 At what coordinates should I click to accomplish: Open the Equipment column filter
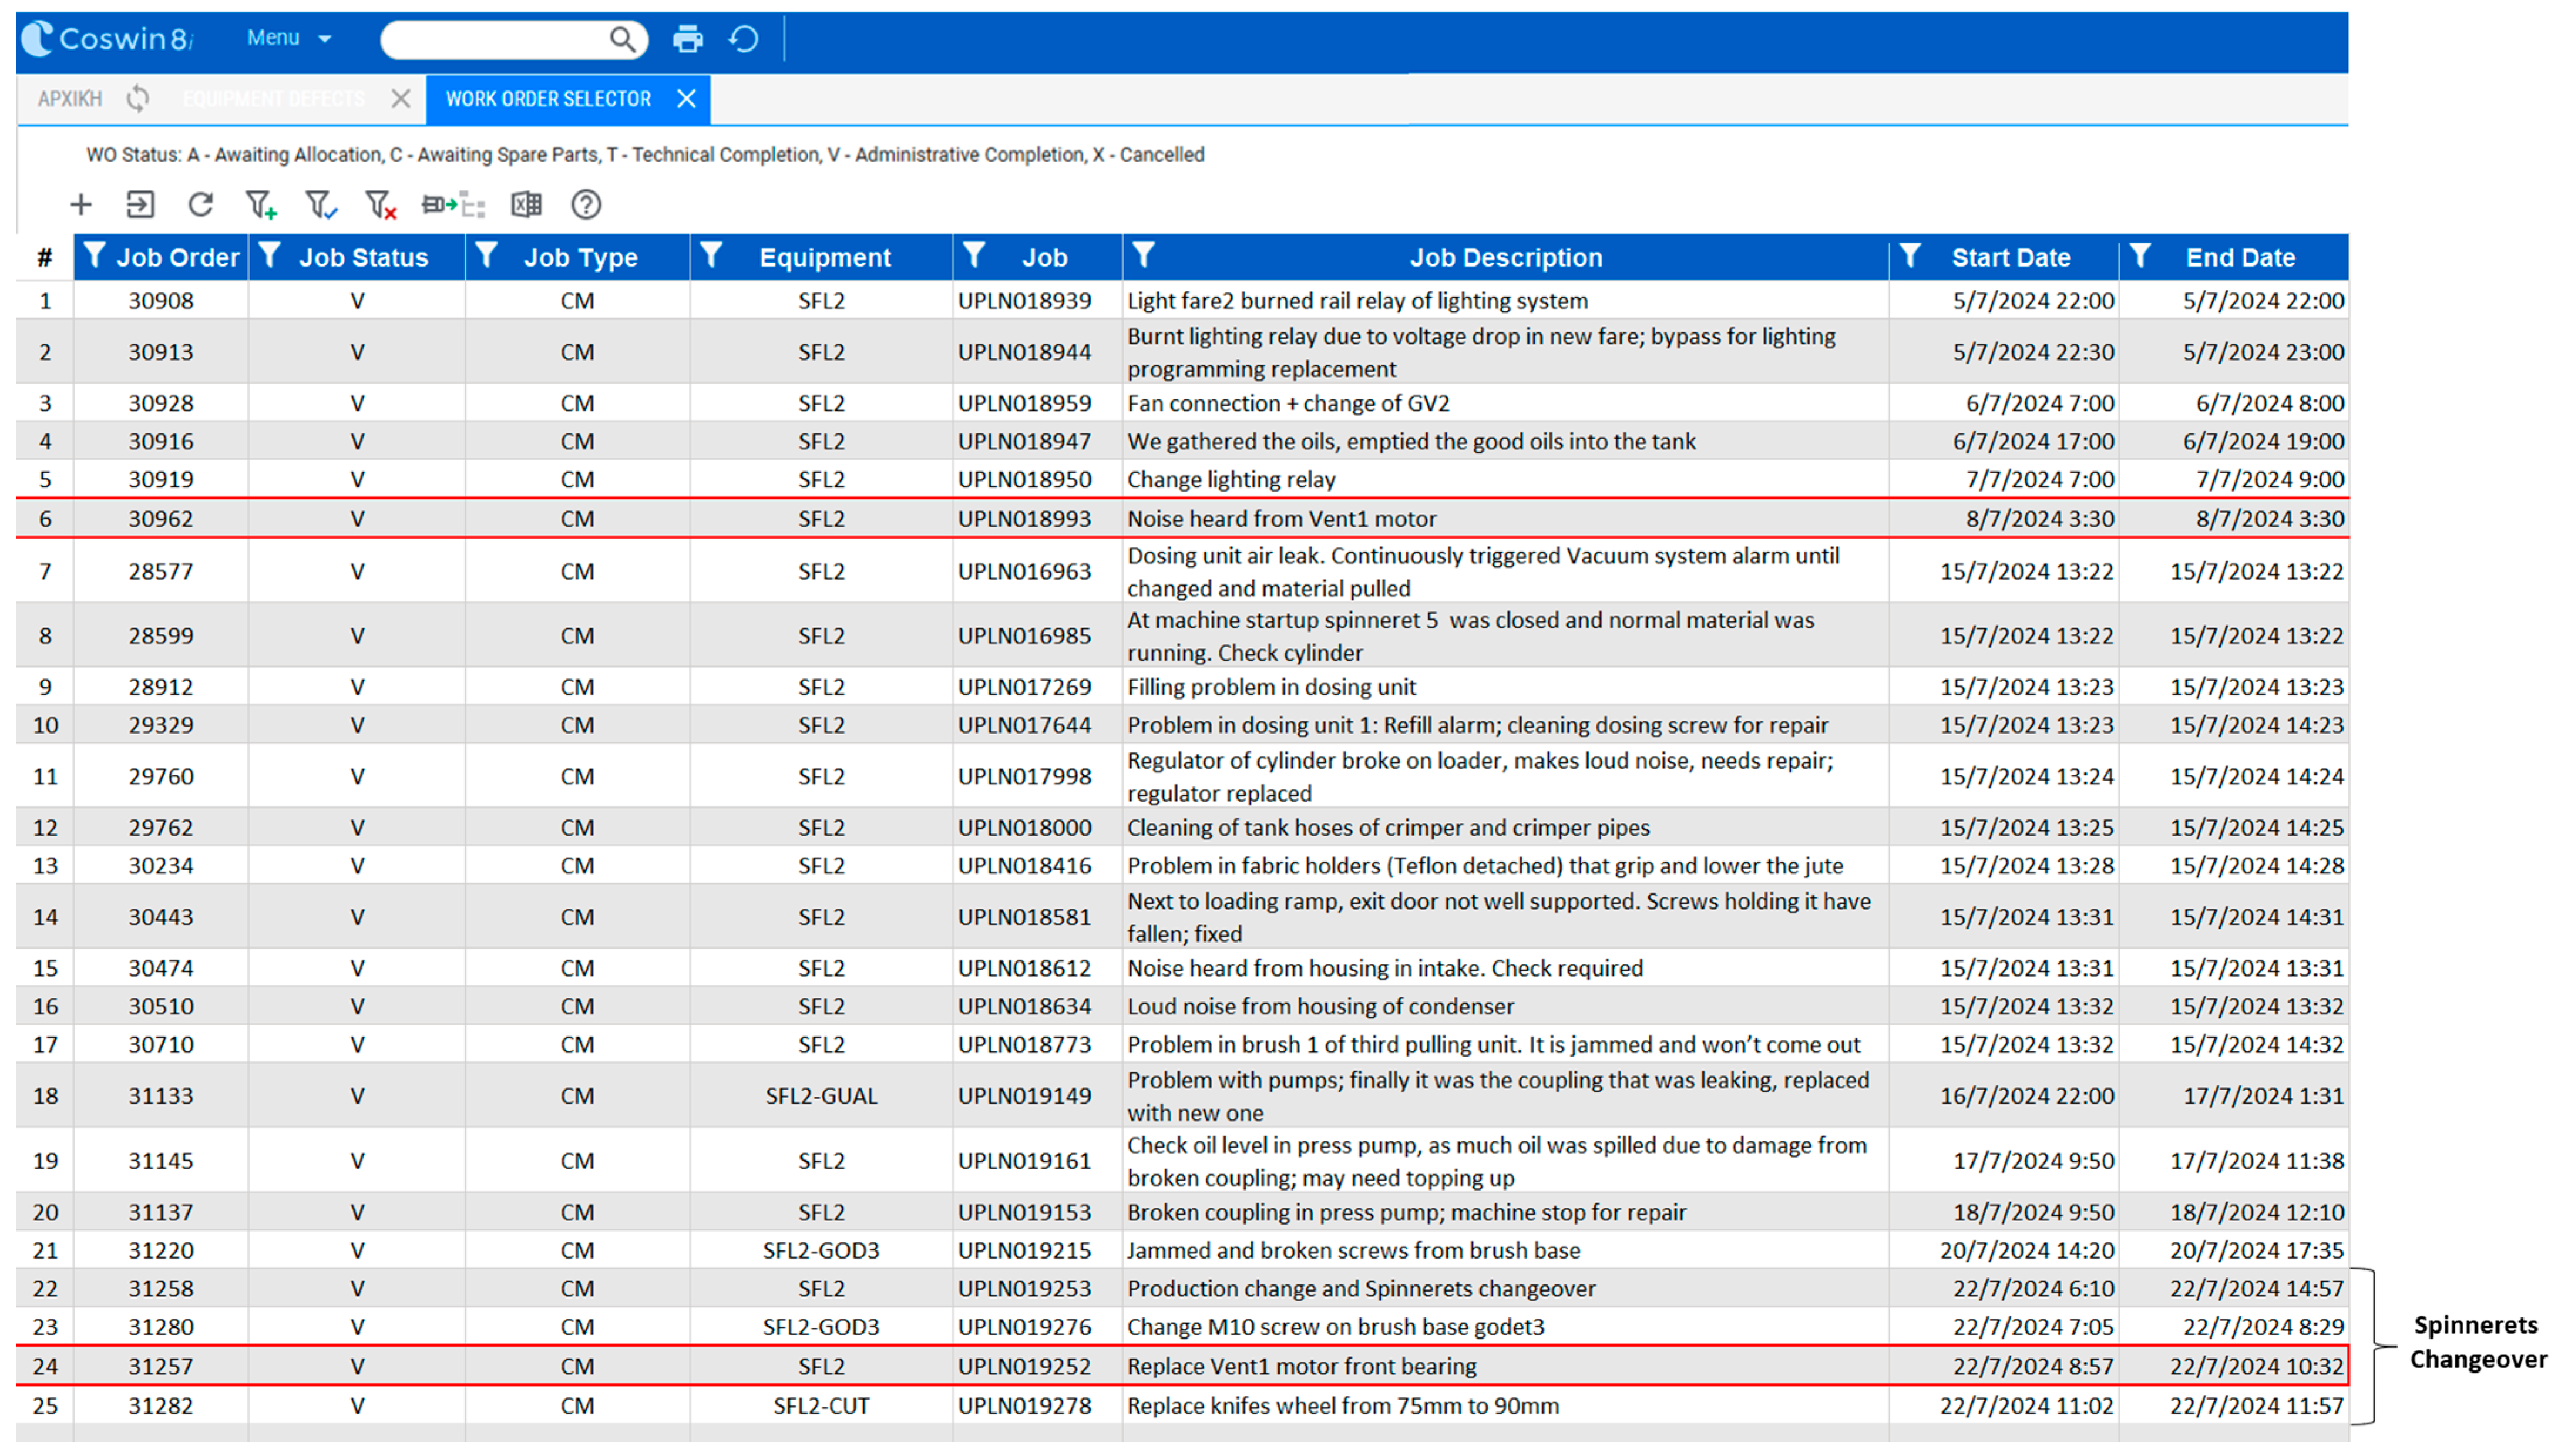coord(711,256)
